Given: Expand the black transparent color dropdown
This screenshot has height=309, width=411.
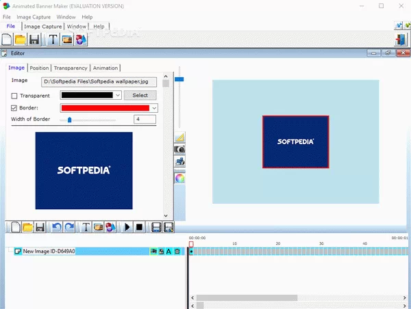Looking at the screenshot, I should (x=118, y=95).
